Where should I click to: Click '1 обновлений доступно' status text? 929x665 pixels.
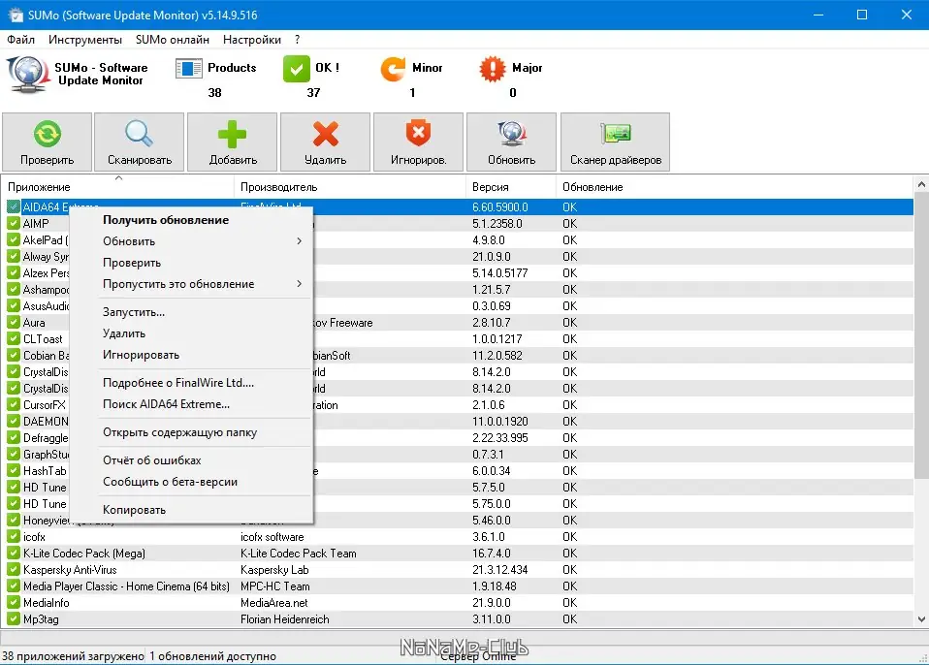point(212,656)
